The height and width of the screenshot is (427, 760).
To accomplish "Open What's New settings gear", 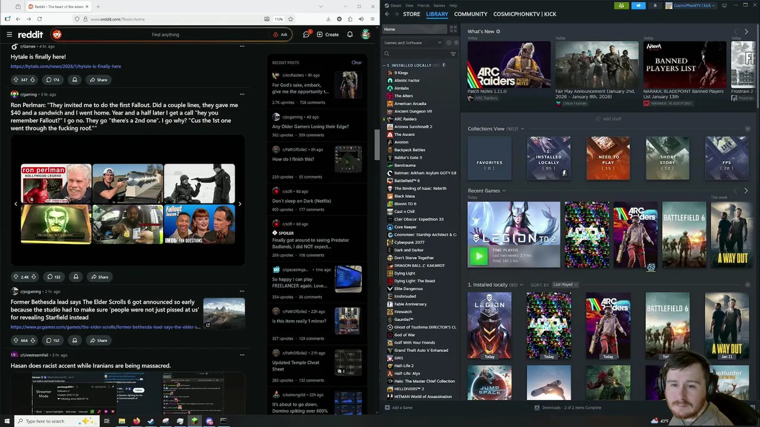I will click(498, 31).
